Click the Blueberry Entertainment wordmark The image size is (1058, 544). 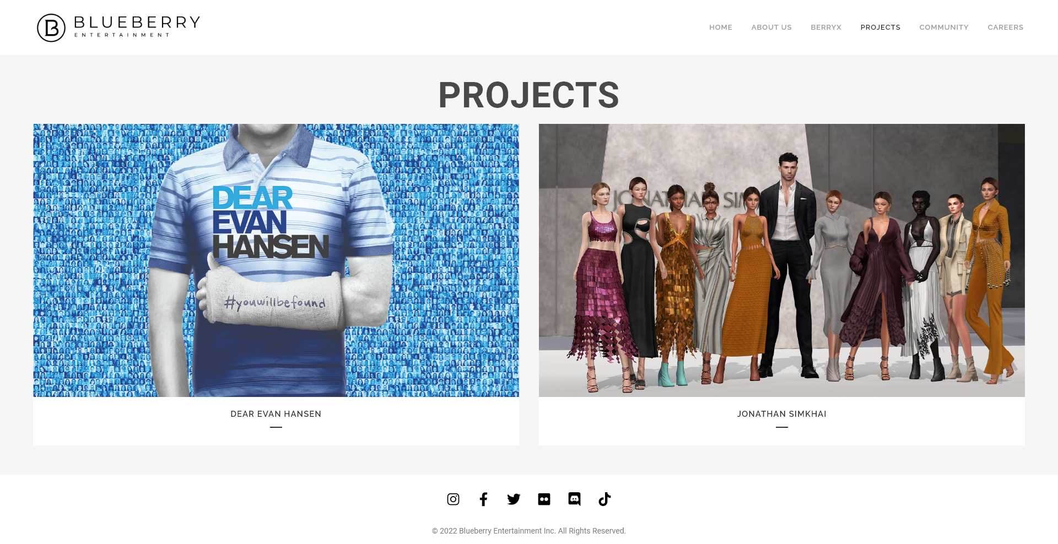pyautogui.click(x=137, y=26)
